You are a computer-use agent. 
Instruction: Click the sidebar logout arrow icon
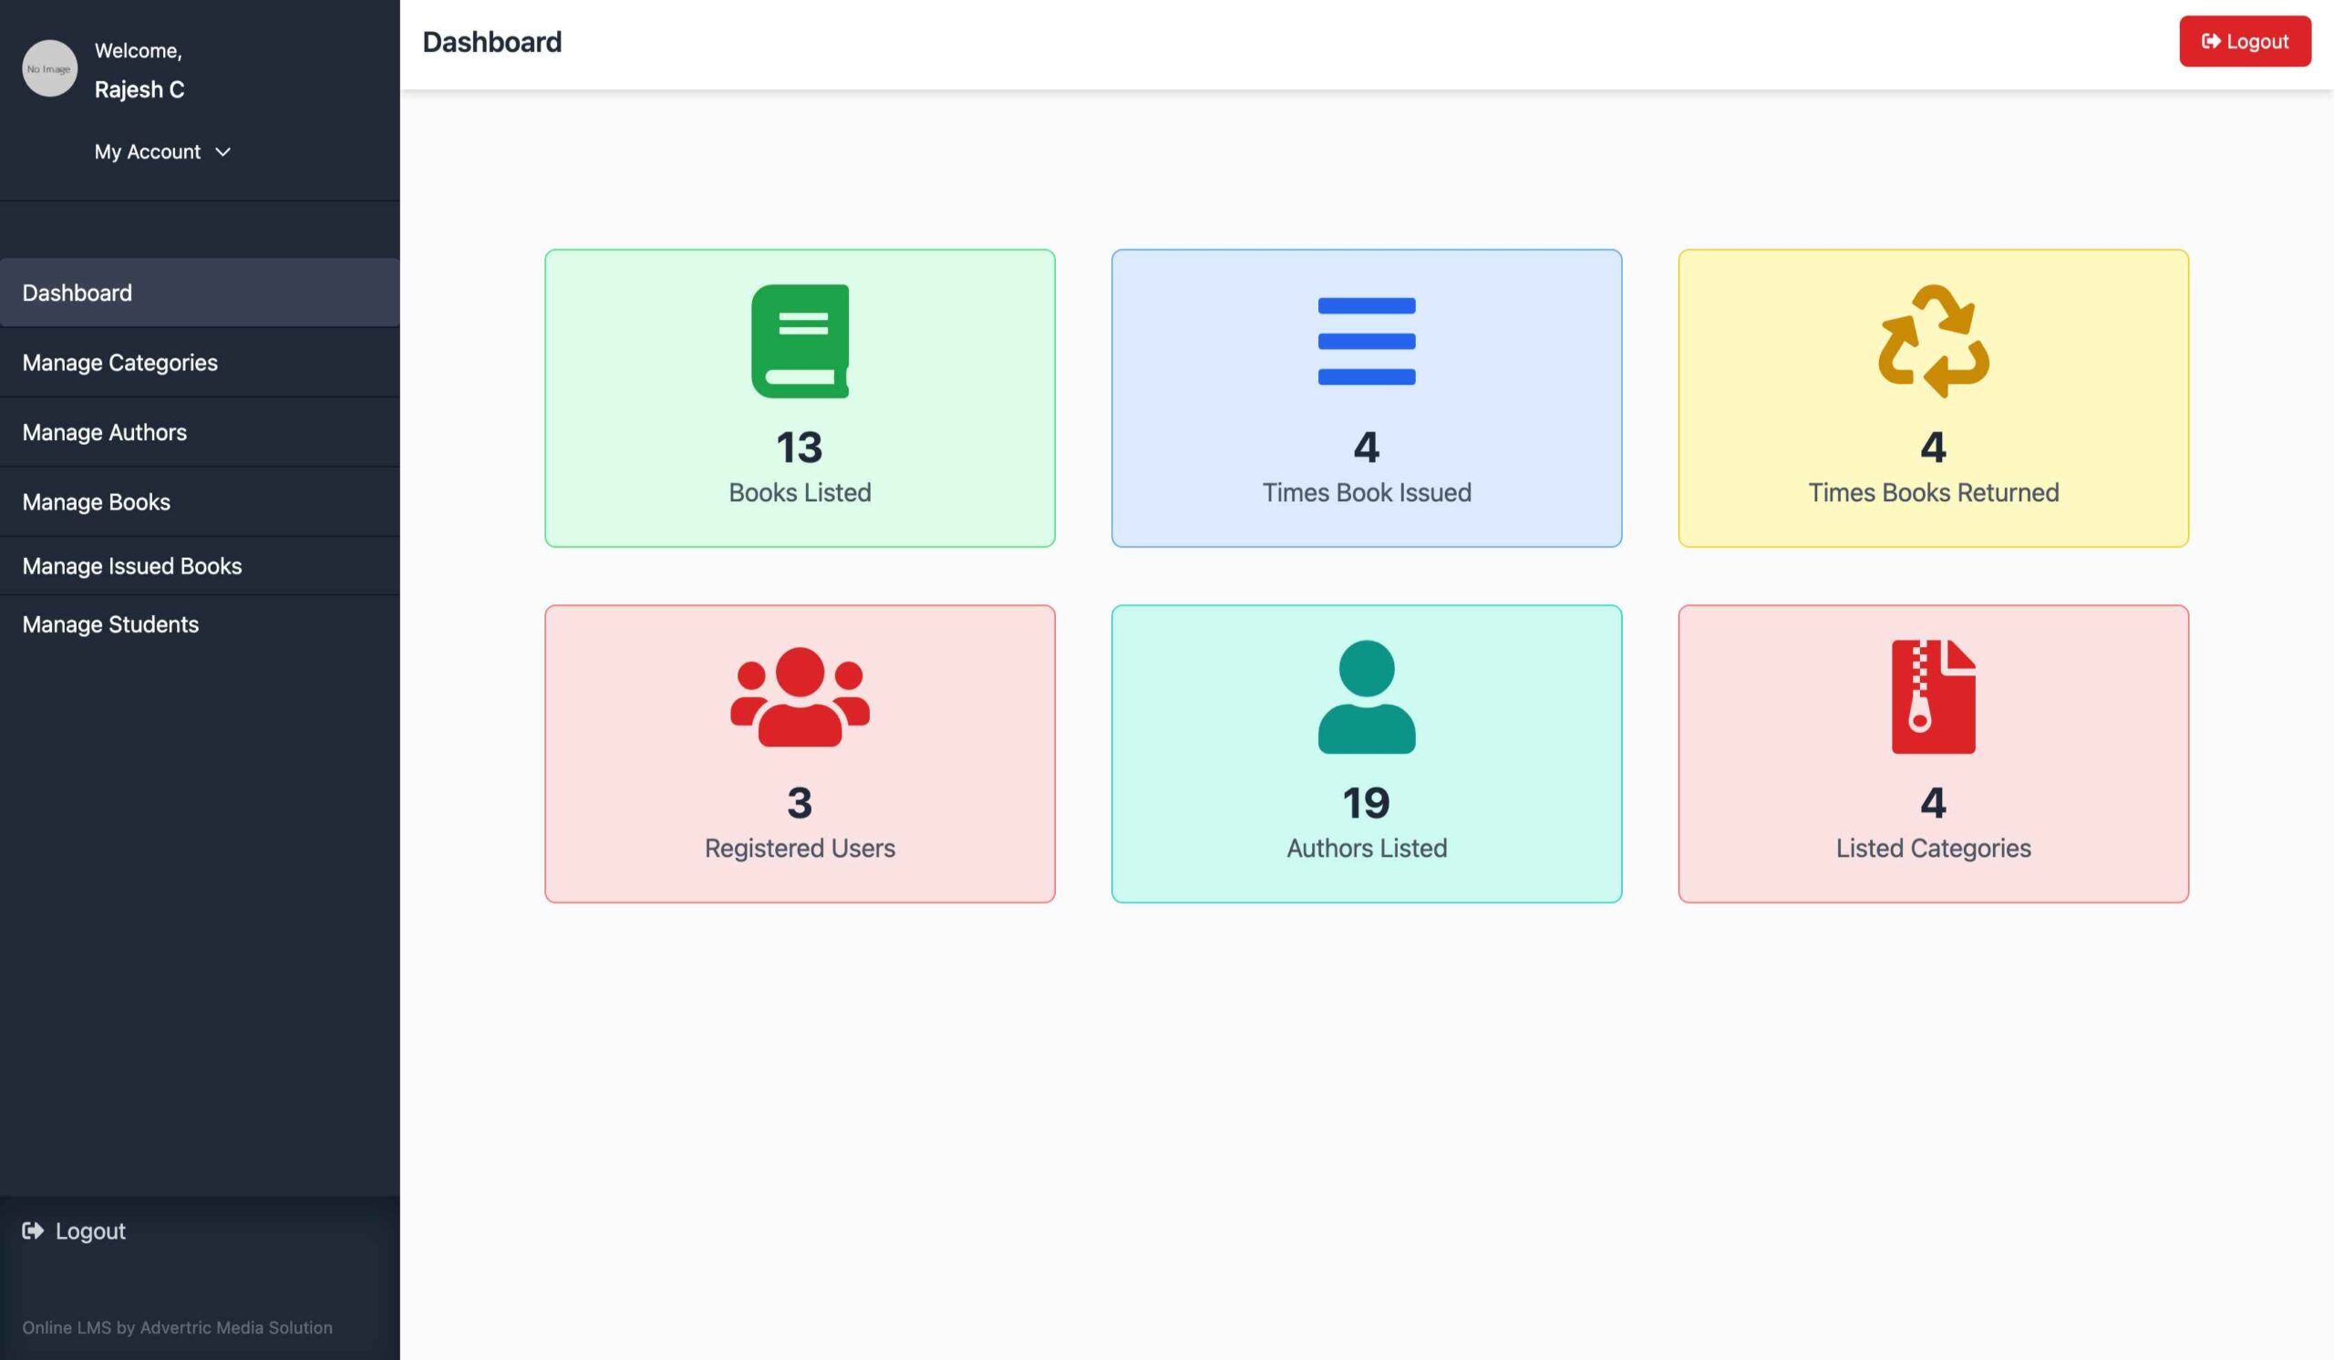34,1231
